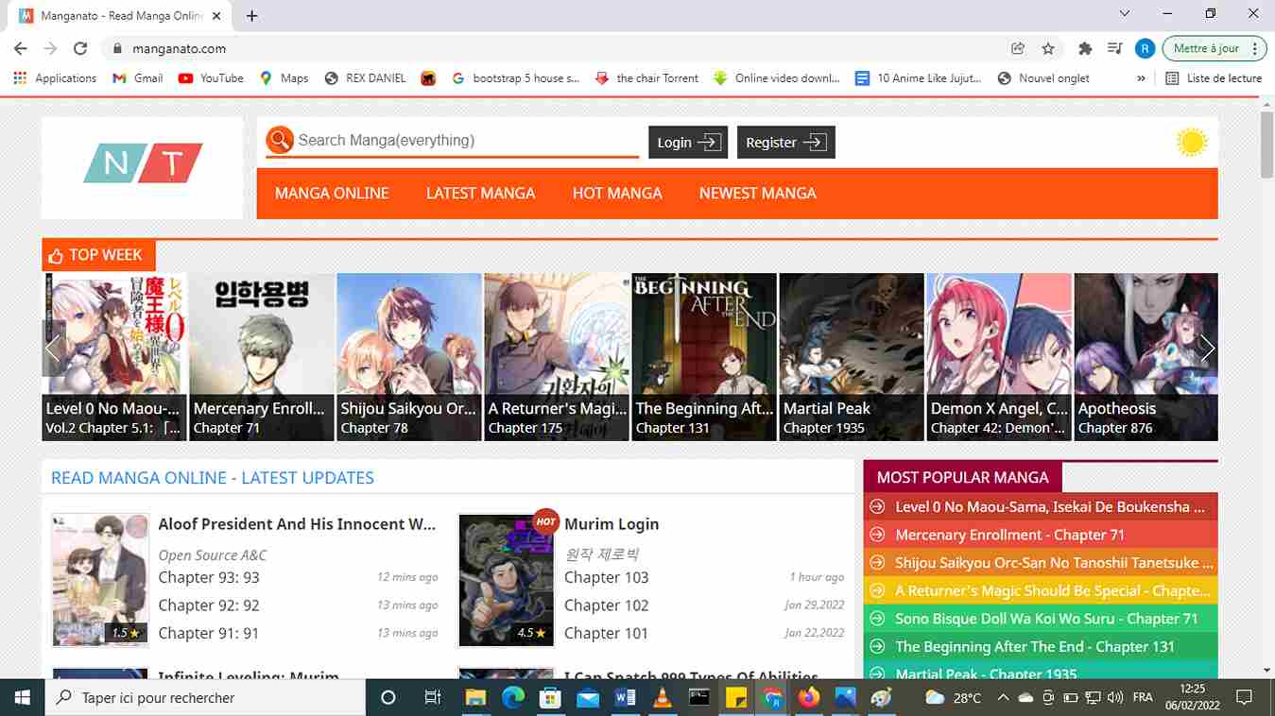The width and height of the screenshot is (1275, 716).
Task: Open Chapter 103 of Murim Login
Action: tap(607, 577)
